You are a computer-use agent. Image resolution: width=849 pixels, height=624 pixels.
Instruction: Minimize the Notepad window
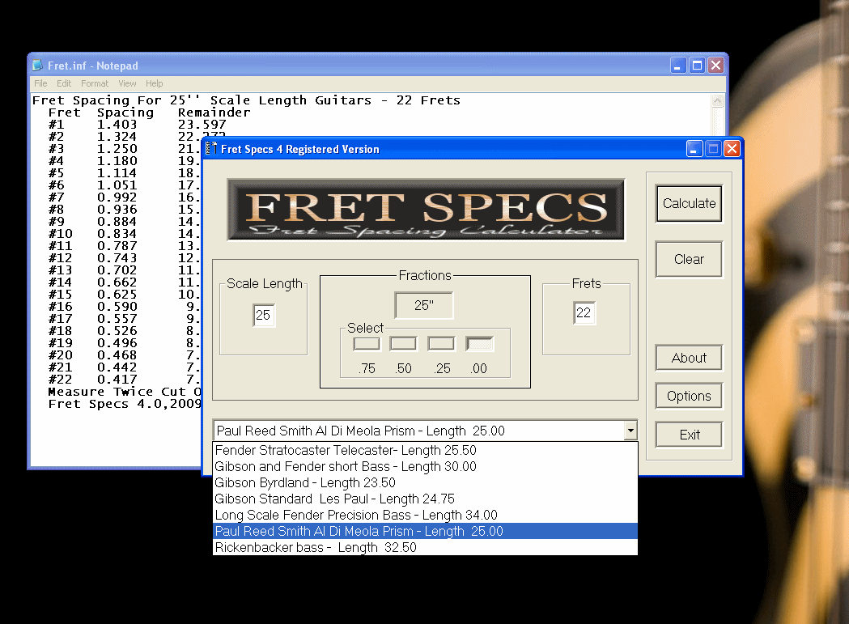pos(678,66)
